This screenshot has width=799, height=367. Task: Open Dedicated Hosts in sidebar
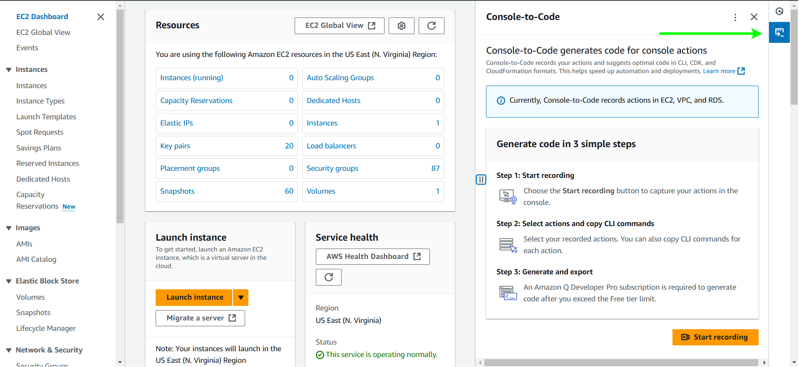click(43, 179)
